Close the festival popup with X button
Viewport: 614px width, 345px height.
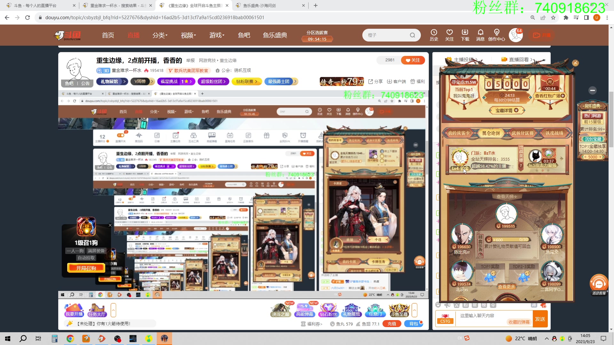coord(575,63)
